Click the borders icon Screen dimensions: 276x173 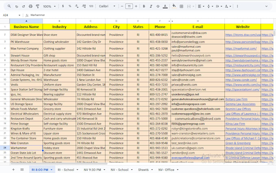(x=181, y=6)
